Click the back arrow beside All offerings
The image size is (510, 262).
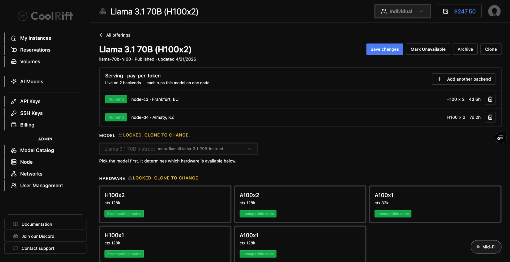[101, 35]
